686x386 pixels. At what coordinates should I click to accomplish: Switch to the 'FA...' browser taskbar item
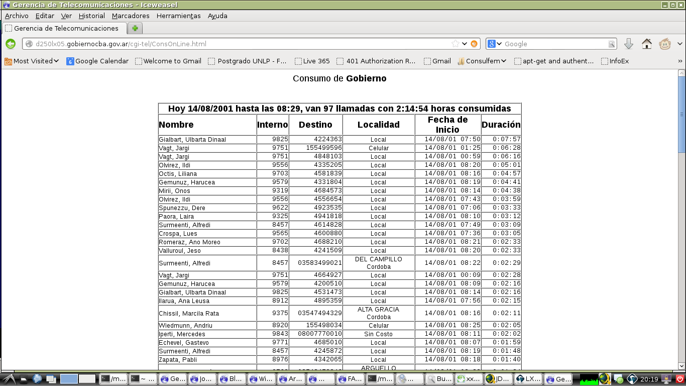pos(350,379)
